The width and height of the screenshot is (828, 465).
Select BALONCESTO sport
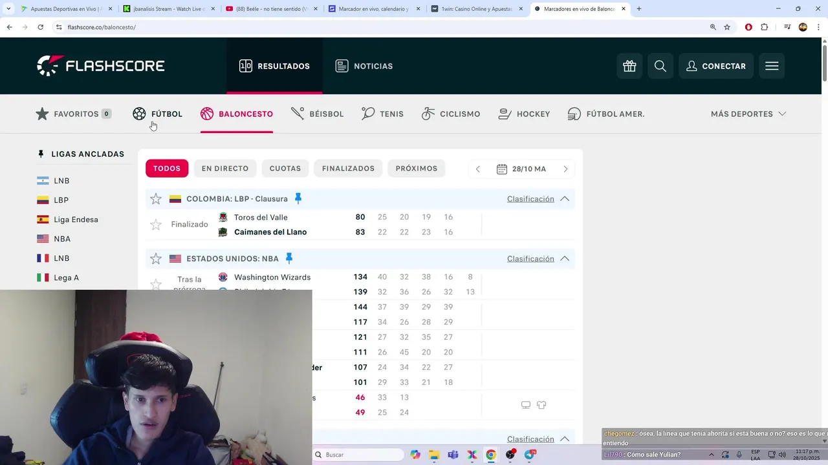pos(237,114)
